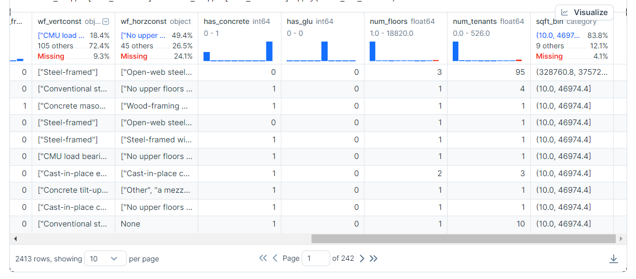Screen dimensions: 636x279
Task: Click the page number input field
Action: point(315,258)
